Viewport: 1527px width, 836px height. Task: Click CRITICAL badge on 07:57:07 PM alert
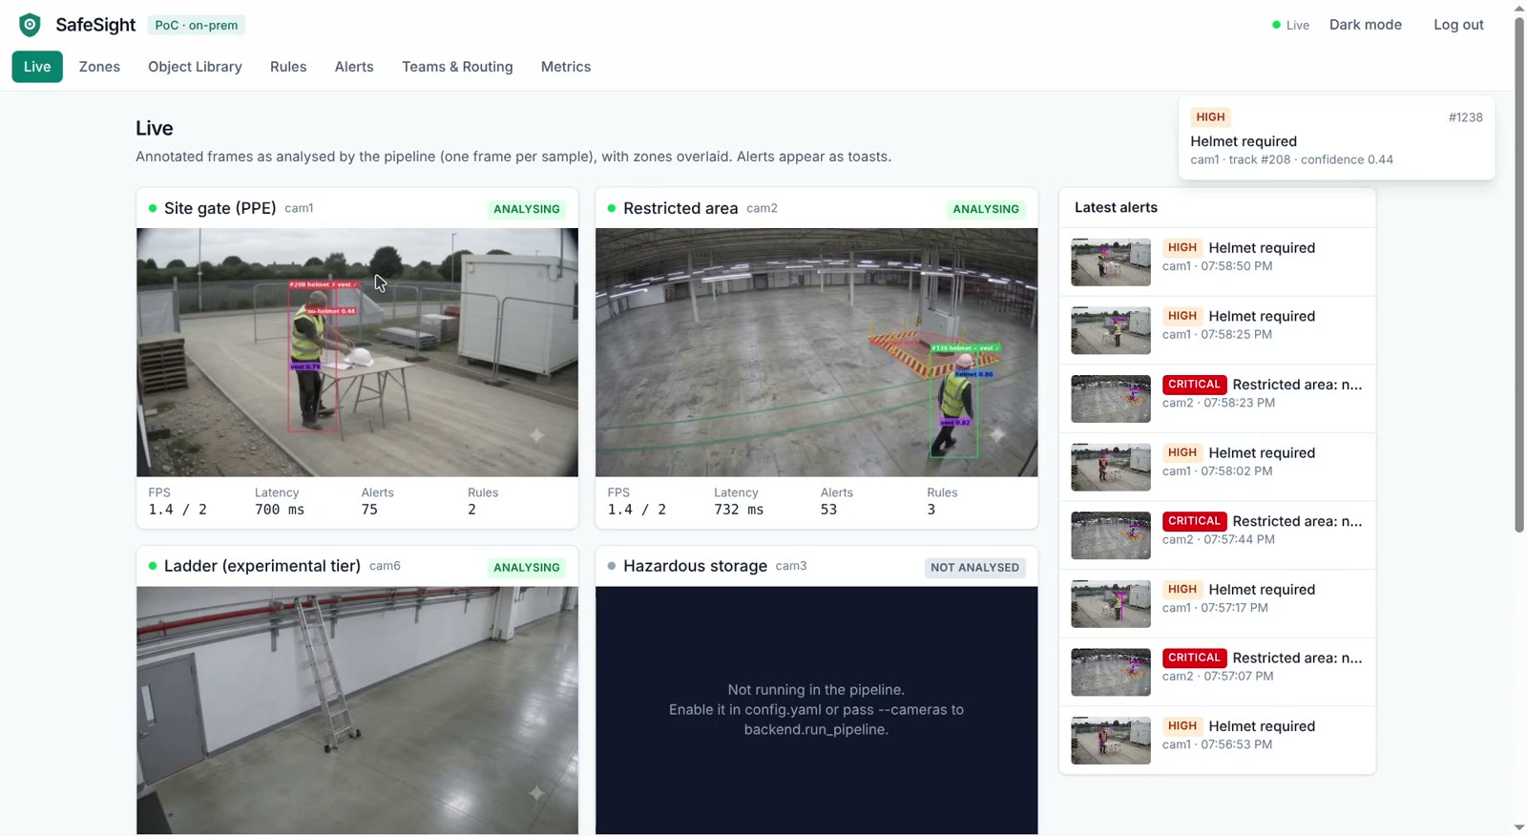[x=1194, y=658]
